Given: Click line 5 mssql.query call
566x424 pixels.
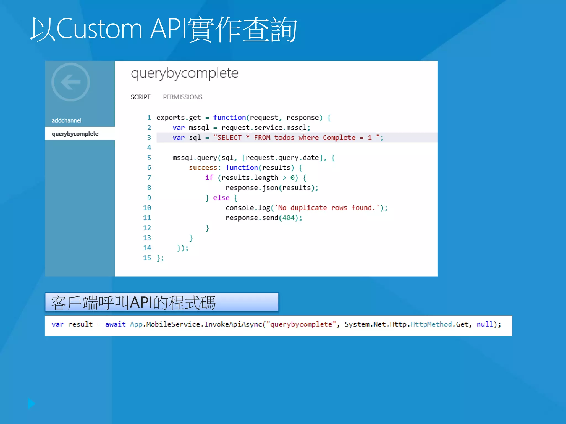Looking at the screenshot, I should pyautogui.click(x=253, y=158).
